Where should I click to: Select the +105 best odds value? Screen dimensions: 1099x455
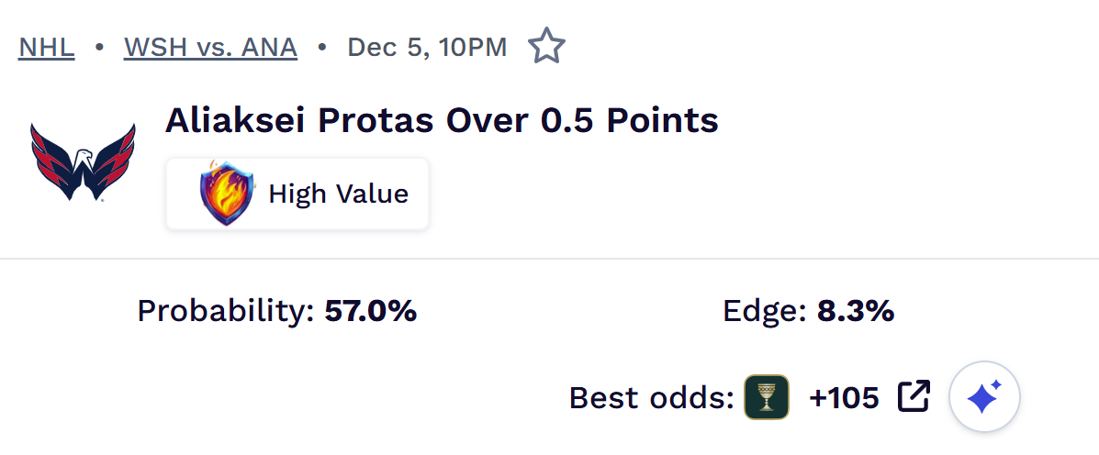[x=844, y=397]
